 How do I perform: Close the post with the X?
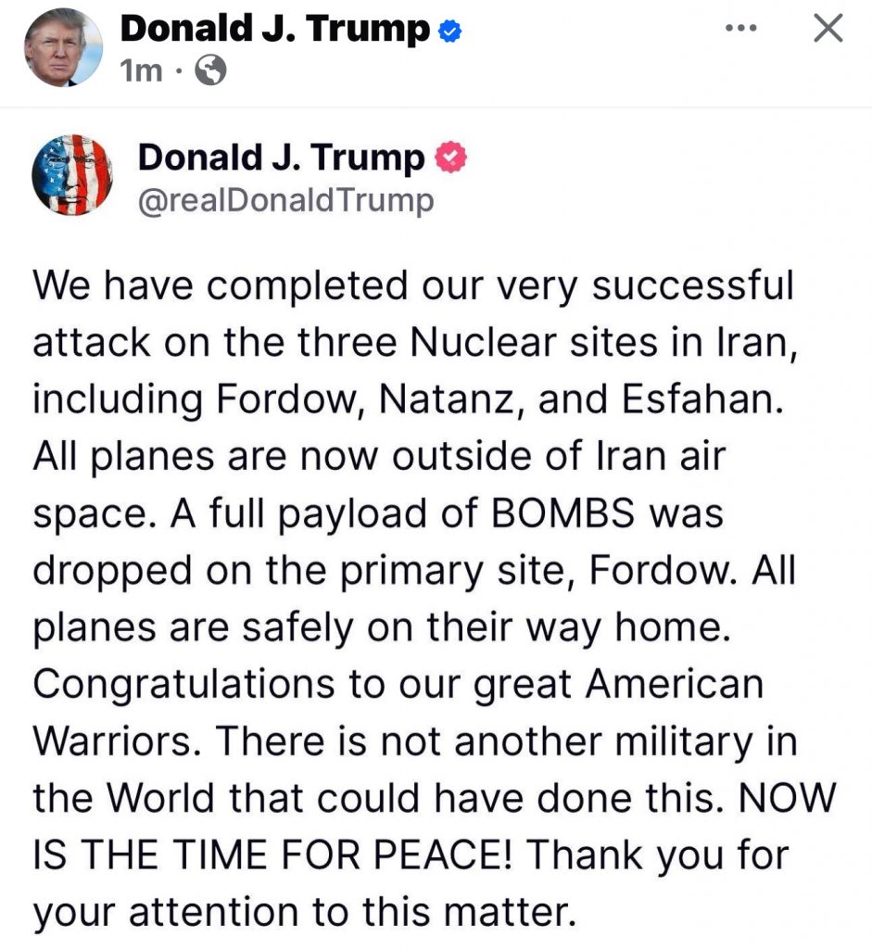click(x=828, y=30)
